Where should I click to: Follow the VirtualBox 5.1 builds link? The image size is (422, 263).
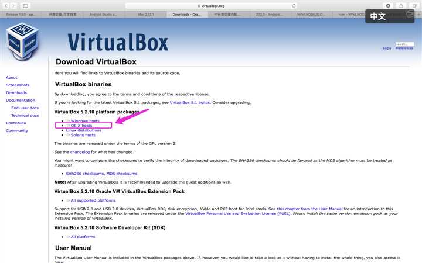(x=190, y=102)
